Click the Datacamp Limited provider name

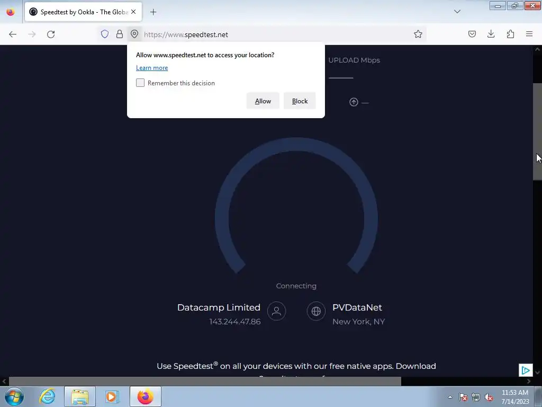(x=219, y=307)
